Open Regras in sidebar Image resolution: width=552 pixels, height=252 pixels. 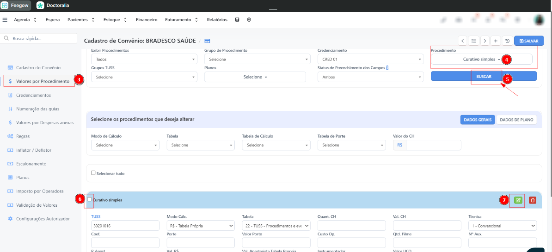click(23, 136)
